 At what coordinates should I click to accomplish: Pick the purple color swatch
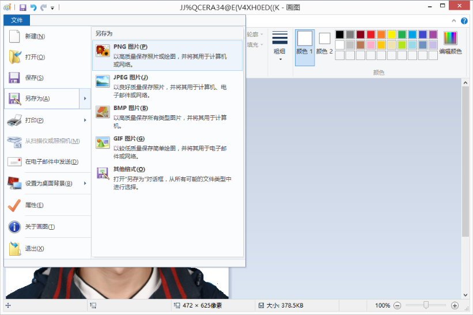(x=433, y=35)
